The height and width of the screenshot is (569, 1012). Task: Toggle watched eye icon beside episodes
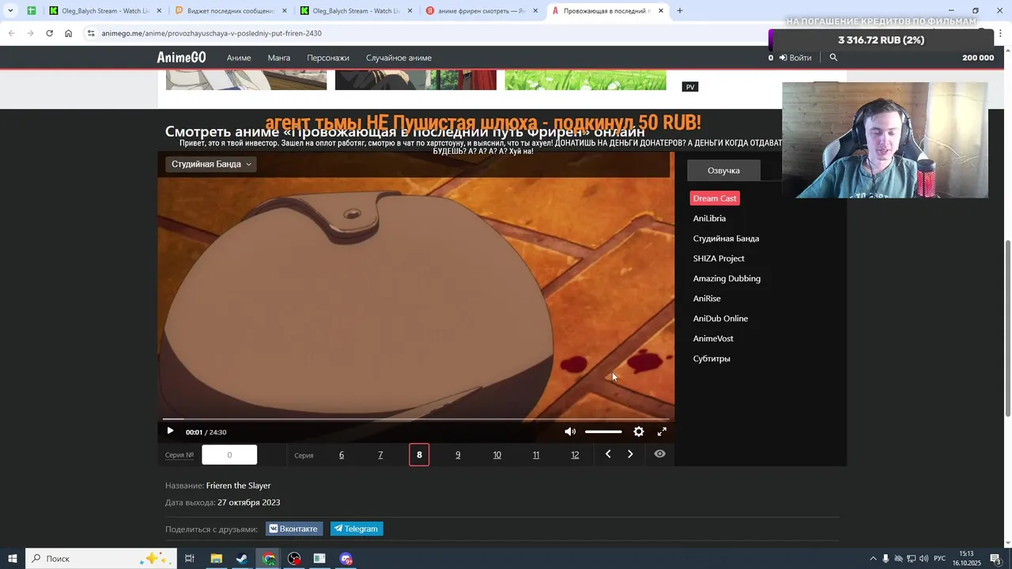coord(659,454)
